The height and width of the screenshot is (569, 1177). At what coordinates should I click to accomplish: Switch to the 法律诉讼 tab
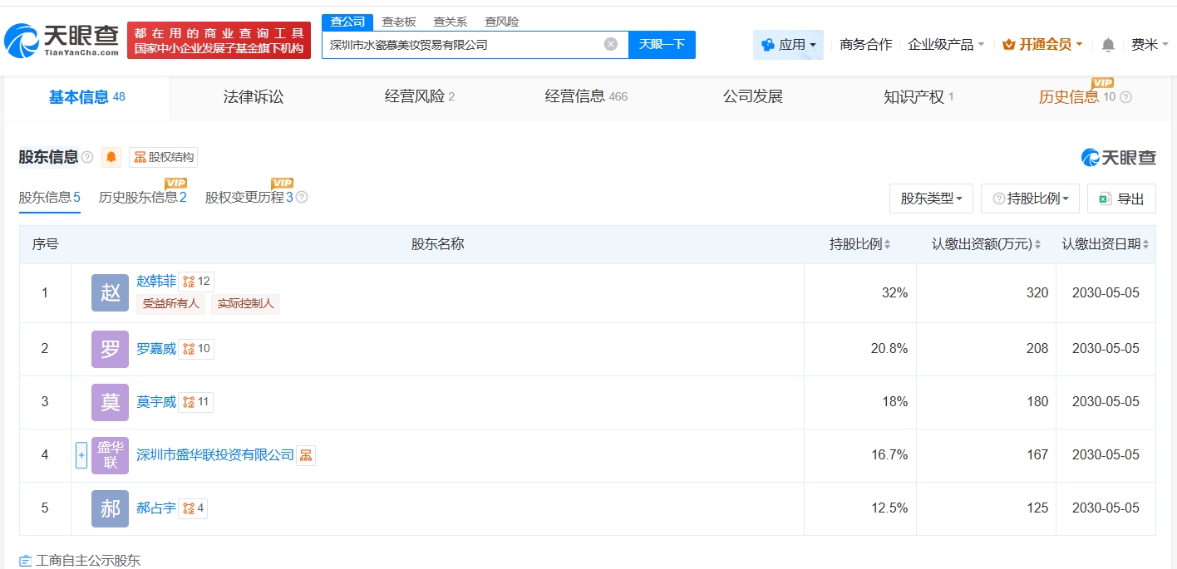coord(254,97)
